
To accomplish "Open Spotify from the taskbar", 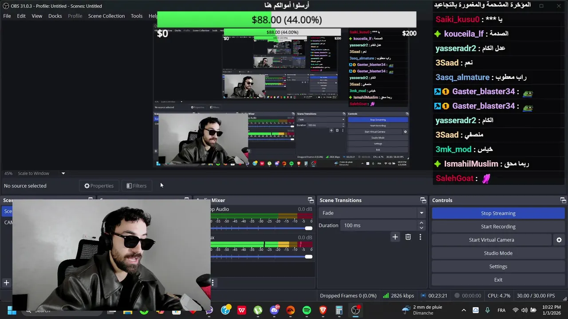I will coord(307,310).
